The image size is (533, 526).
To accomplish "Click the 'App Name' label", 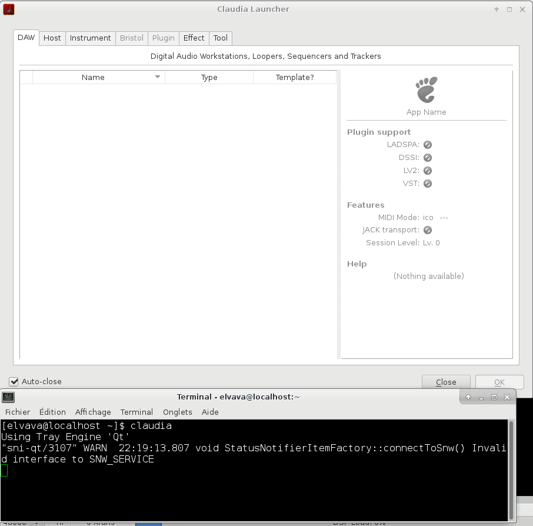I will (x=427, y=112).
